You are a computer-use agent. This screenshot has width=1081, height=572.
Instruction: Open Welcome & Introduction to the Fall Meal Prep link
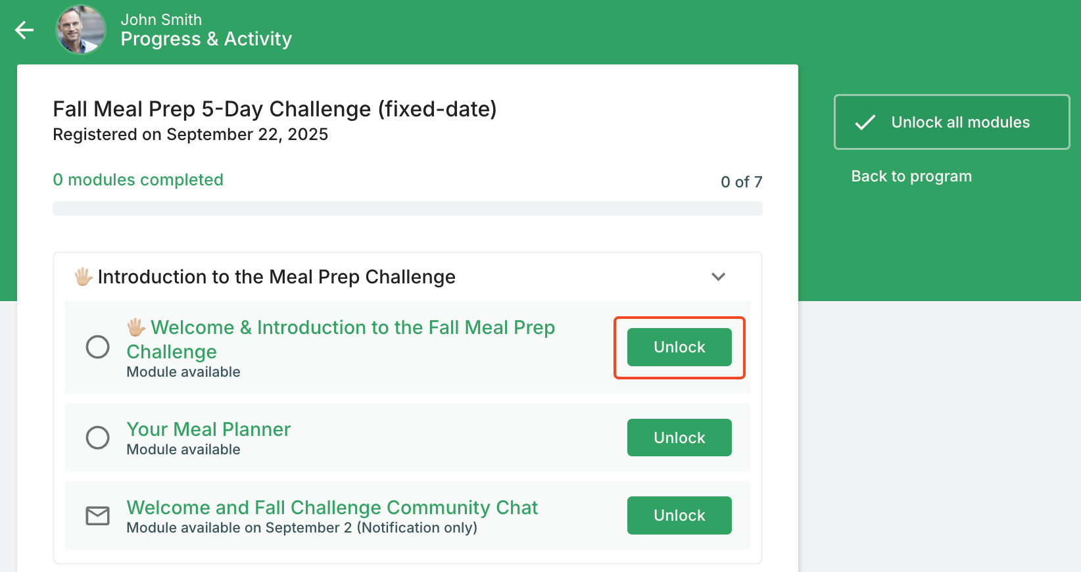click(x=352, y=327)
